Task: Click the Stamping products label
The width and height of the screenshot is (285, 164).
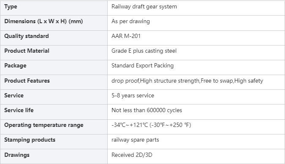Action: coord(30,140)
